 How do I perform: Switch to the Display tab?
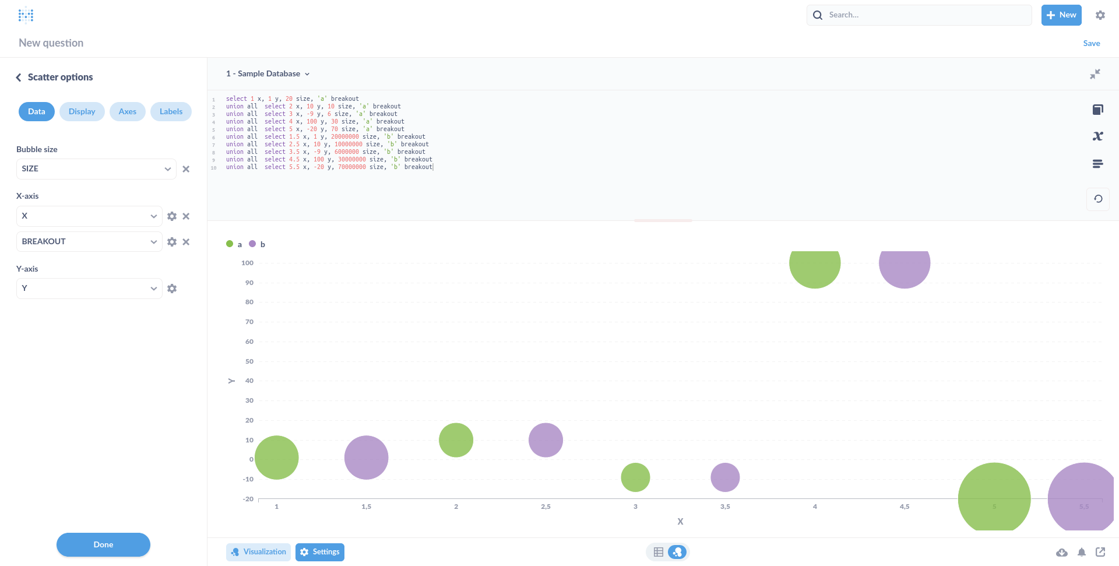(x=82, y=111)
